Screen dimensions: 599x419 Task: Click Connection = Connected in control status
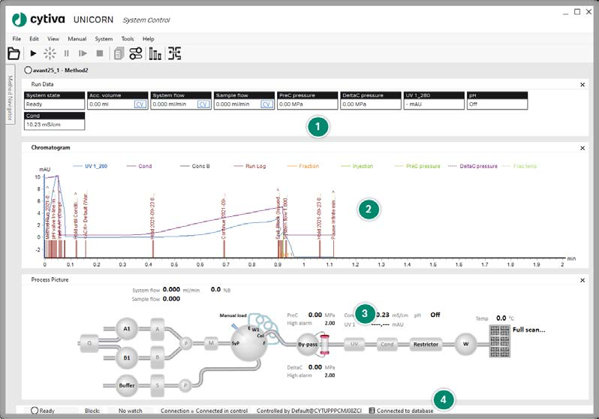204,411
